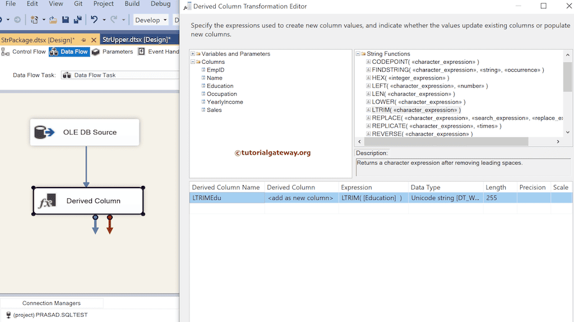
Task: Open the Debug menu
Action: [x=161, y=4]
